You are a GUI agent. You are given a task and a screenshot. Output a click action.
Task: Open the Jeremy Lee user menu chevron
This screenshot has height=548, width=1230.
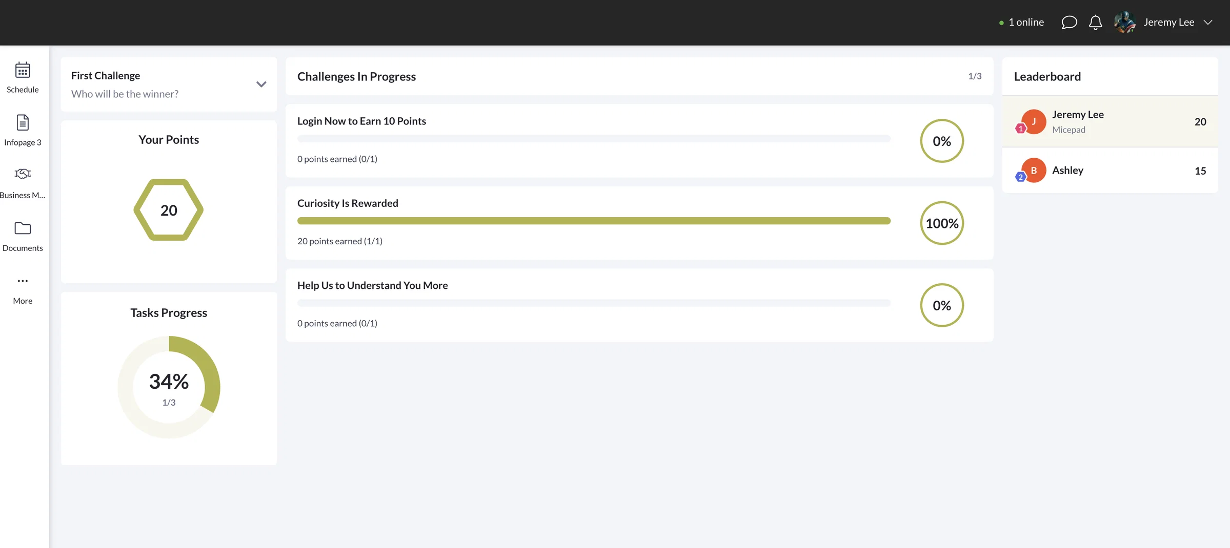(x=1208, y=23)
